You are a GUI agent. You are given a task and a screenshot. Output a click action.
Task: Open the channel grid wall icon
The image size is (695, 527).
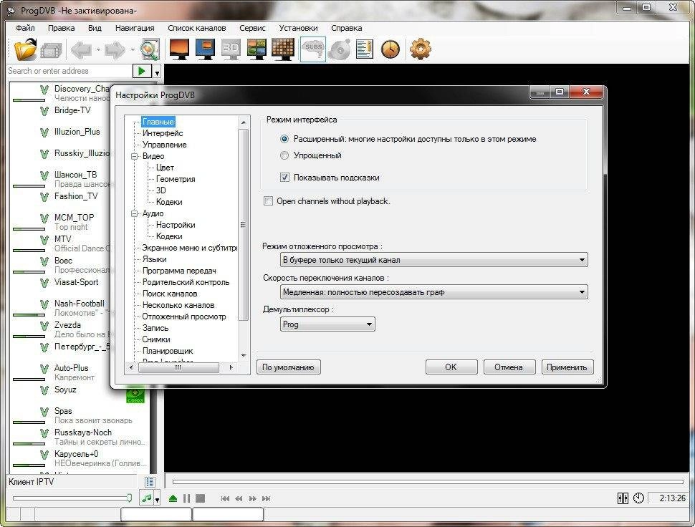tap(283, 49)
